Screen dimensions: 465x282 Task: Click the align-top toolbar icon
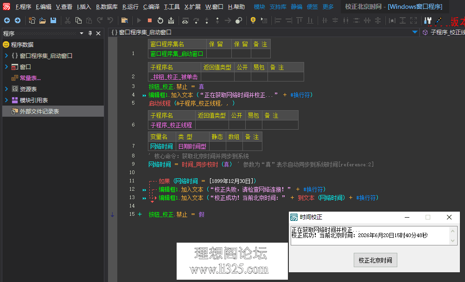(x=299, y=20)
